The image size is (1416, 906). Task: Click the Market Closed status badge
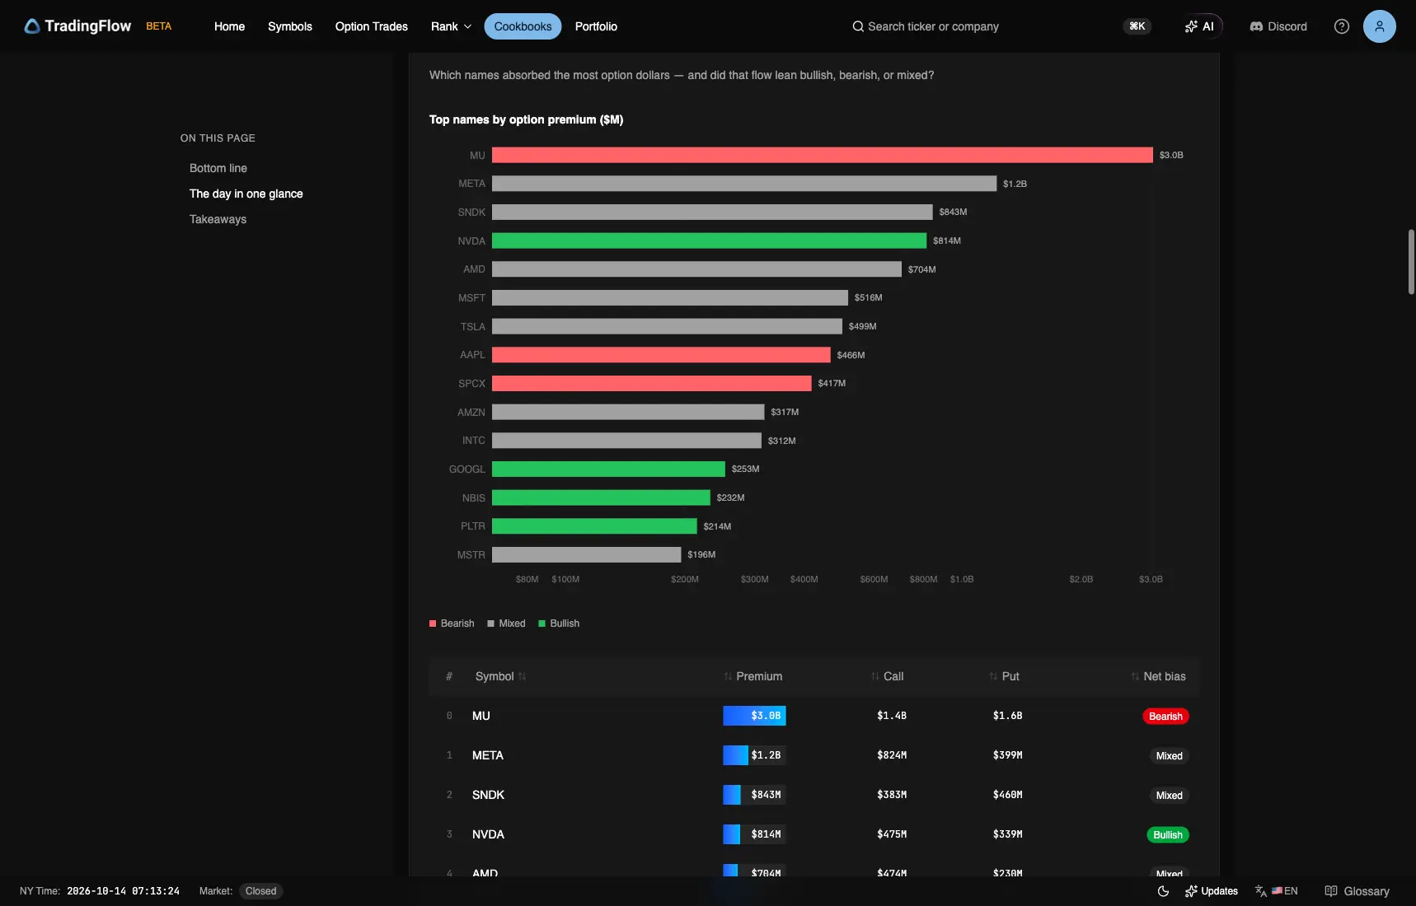tap(261, 891)
